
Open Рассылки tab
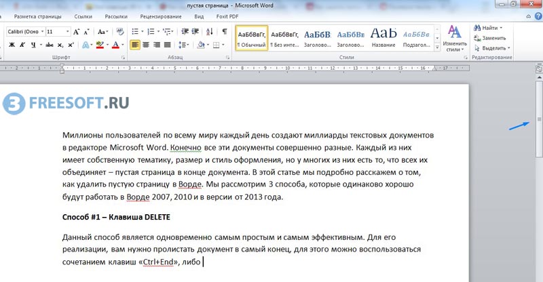(116, 17)
